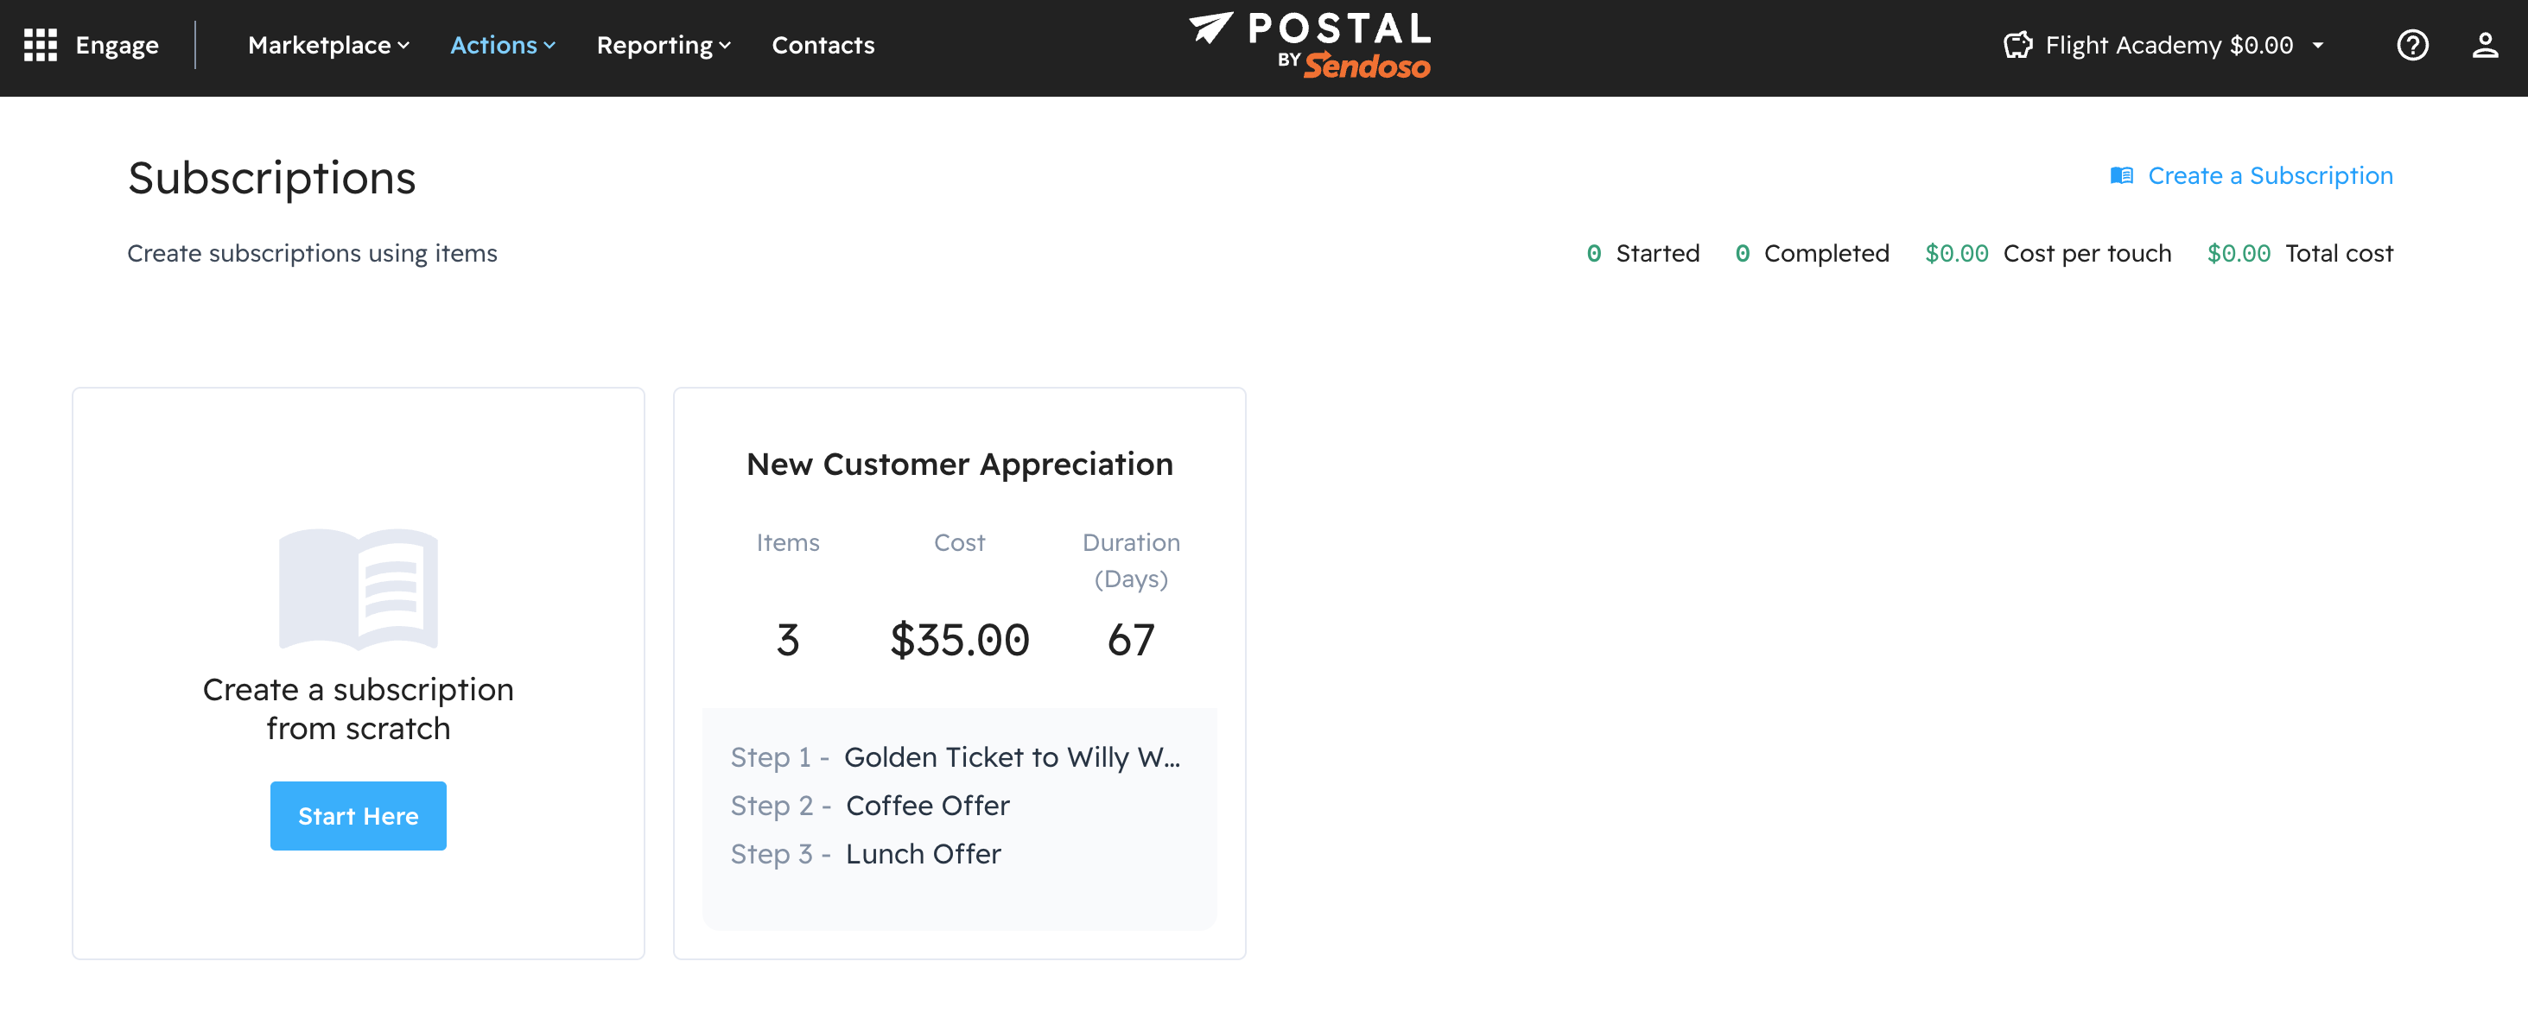This screenshot has width=2528, height=1012.
Task: Open the apps grid icon
Action: pos(41,45)
